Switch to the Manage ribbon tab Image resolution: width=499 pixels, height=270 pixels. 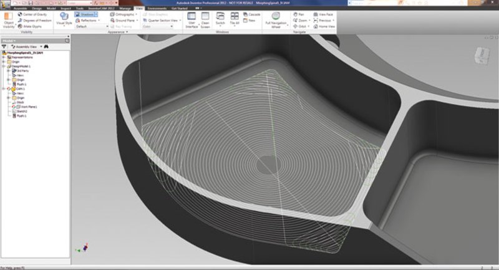click(126, 8)
